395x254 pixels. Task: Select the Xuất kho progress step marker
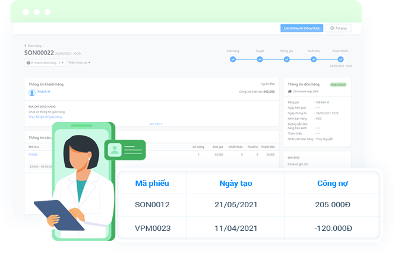tap(314, 59)
